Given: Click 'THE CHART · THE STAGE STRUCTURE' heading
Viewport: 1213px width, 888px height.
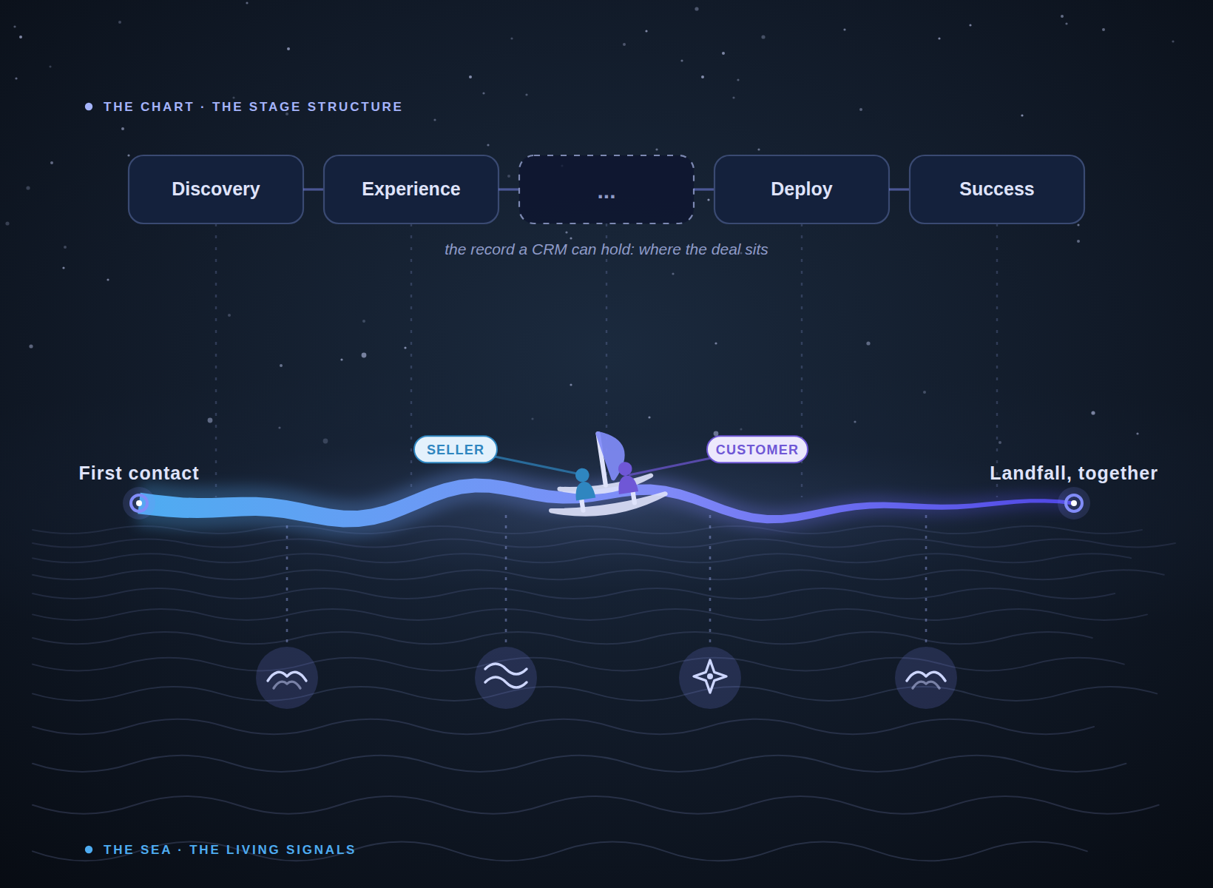Looking at the screenshot, I should [x=253, y=107].
